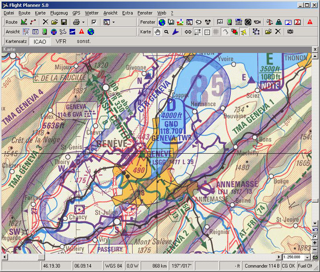Screen dimensions: 320x272
Task: Click the horizontal scrollbar left arrow
Action: (4, 257)
